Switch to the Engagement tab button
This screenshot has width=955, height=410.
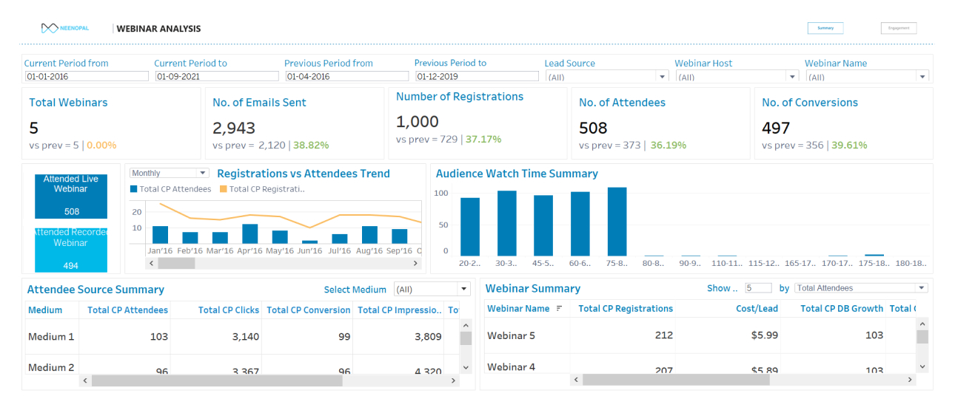(x=899, y=29)
